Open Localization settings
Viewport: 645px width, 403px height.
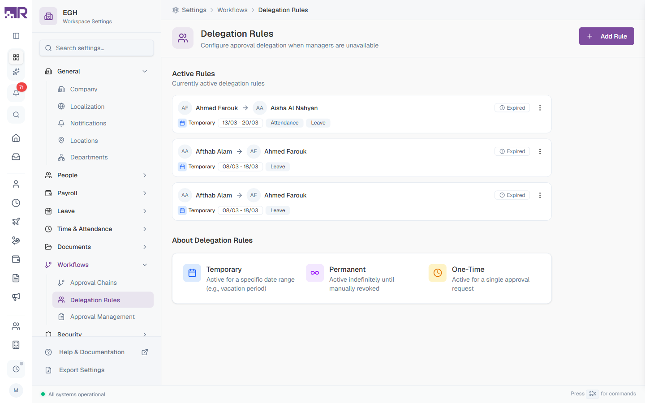(103, 107)
